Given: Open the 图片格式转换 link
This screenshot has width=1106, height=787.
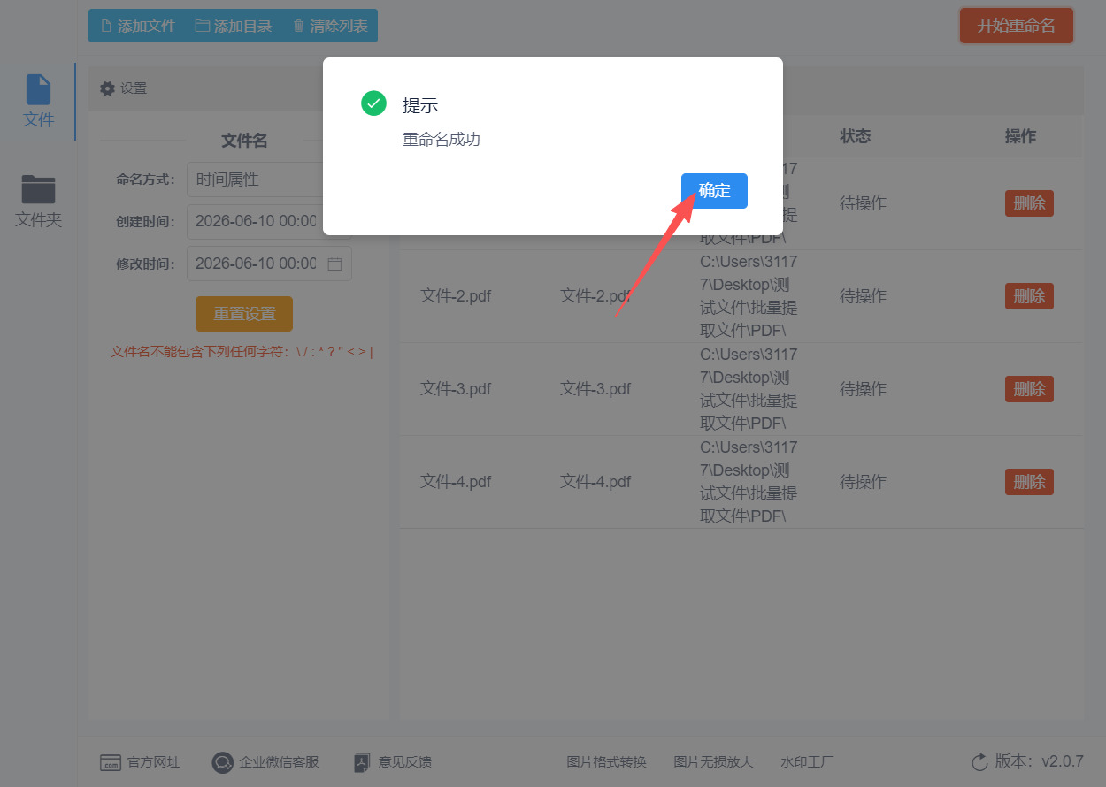Looking at the screenshot, I should [607, 762].
